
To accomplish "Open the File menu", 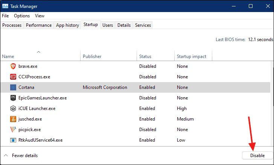I will (x=5, y=16).
